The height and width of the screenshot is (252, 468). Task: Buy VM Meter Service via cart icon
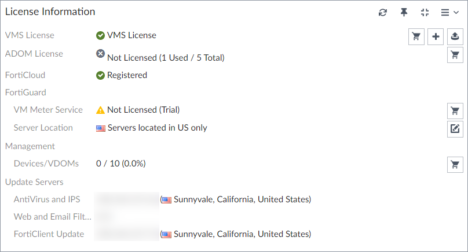pyautogui.click(x=455, y=110)
